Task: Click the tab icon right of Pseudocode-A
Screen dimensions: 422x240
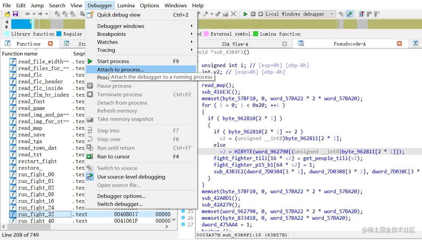Action: (415, 43)
